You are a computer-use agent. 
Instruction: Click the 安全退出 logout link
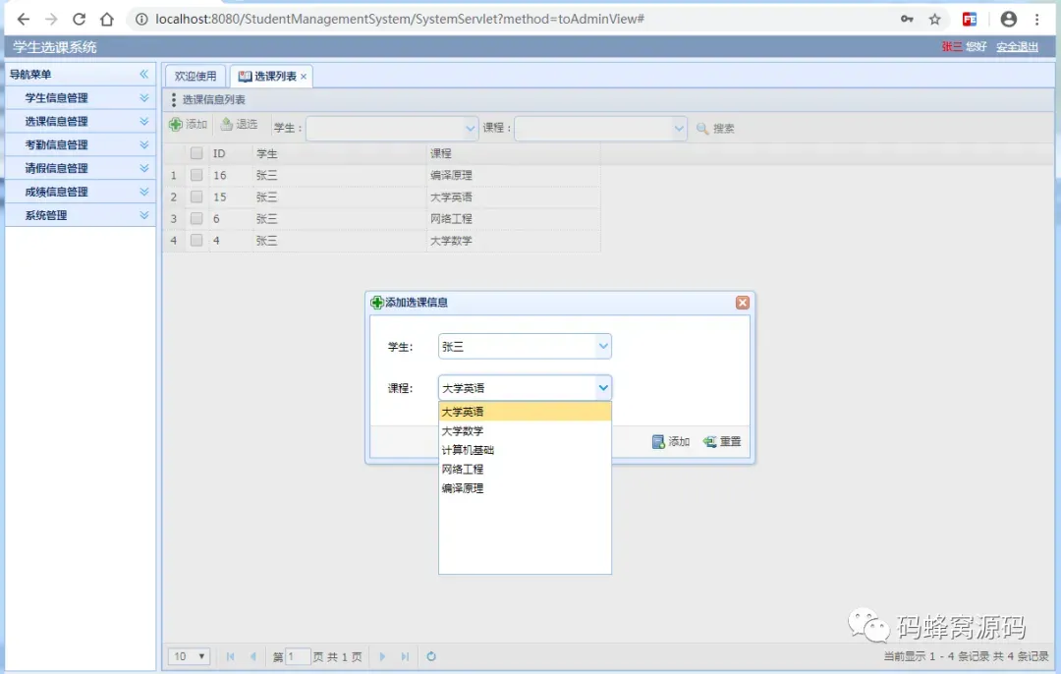tap(1017, 47)
